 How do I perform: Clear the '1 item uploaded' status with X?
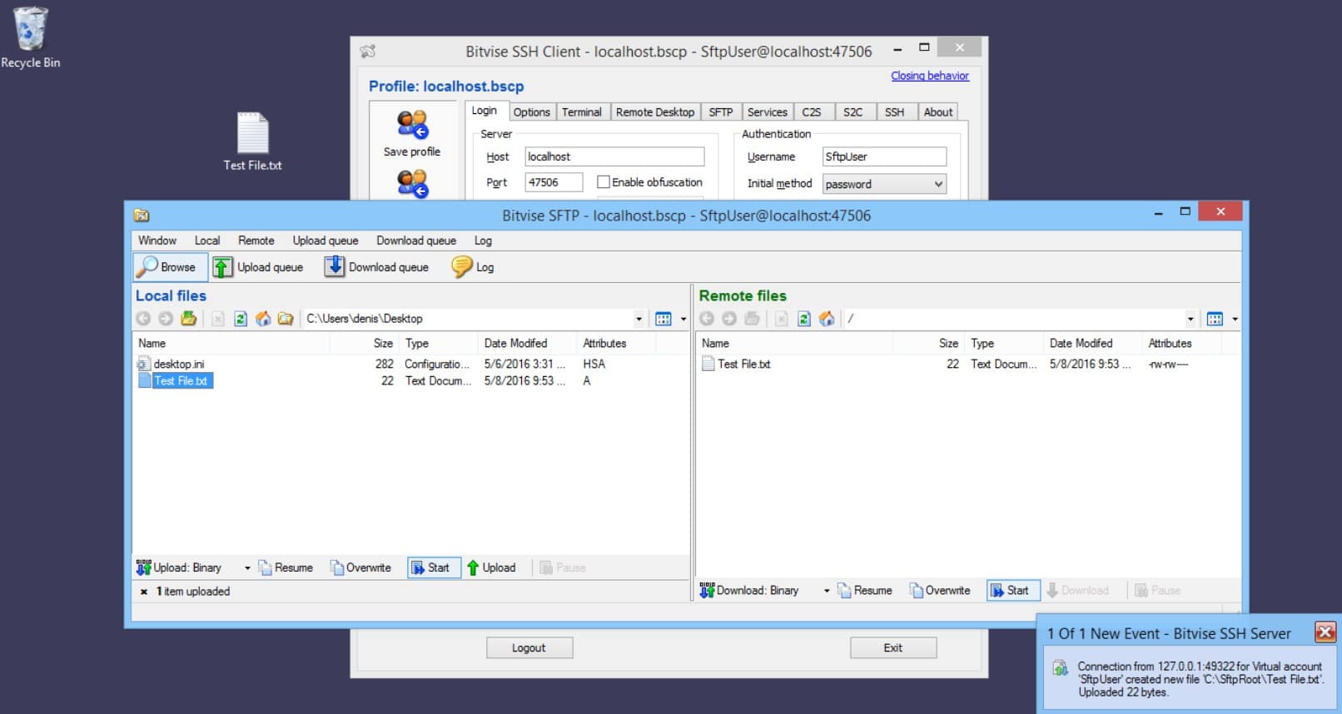(x=144, y=592)
